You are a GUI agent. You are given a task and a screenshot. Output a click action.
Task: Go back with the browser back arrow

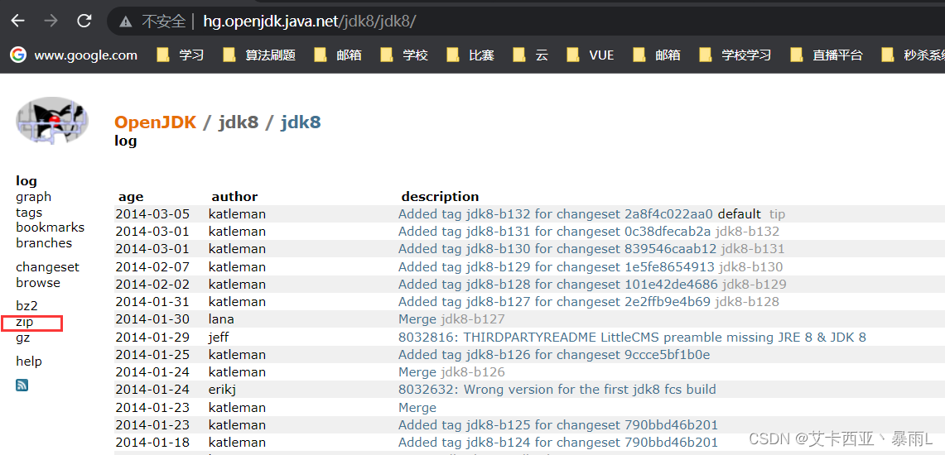[x=18, y=21]
